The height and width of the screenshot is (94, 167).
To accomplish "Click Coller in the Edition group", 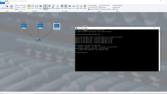I will coord(23,9).
